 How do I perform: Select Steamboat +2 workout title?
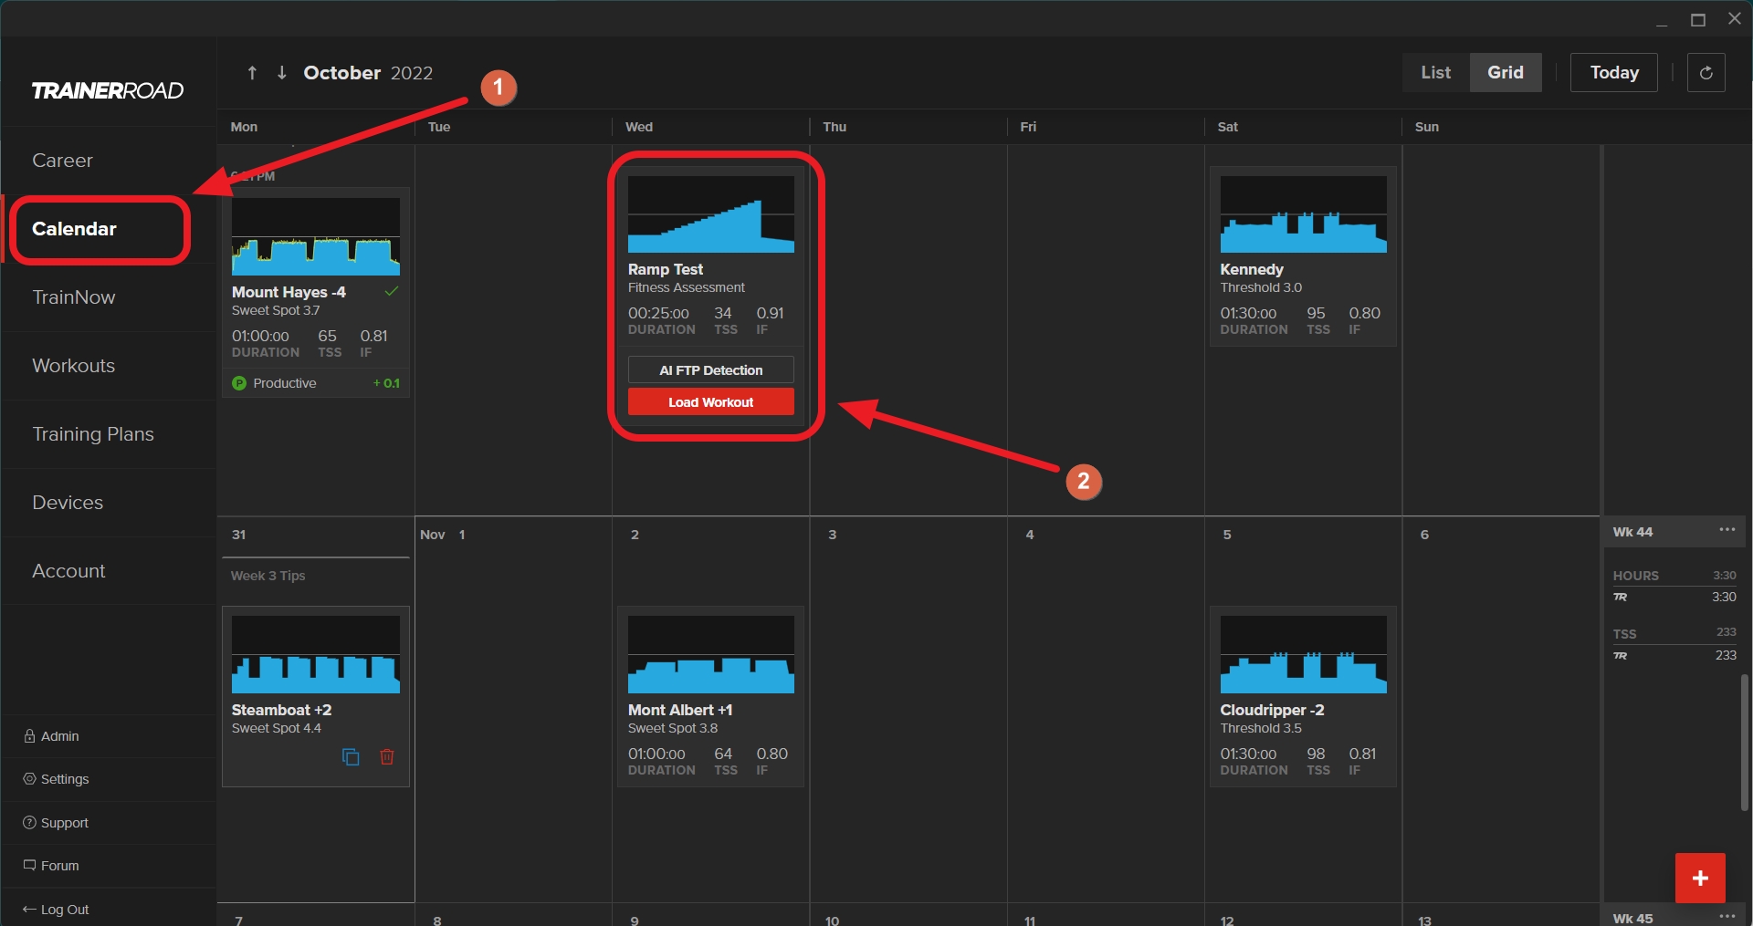(281, 710)
